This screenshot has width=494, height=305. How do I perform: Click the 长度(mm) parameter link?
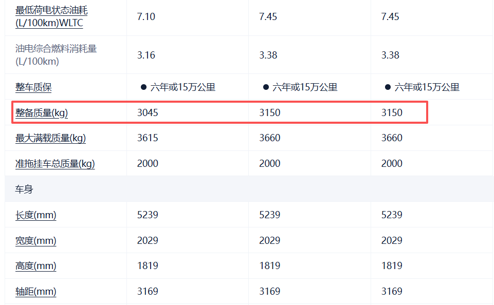point(35,215)
